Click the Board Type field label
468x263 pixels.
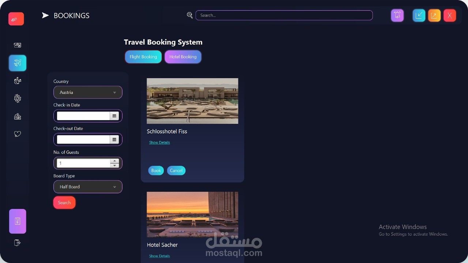(x=64, y=176)
